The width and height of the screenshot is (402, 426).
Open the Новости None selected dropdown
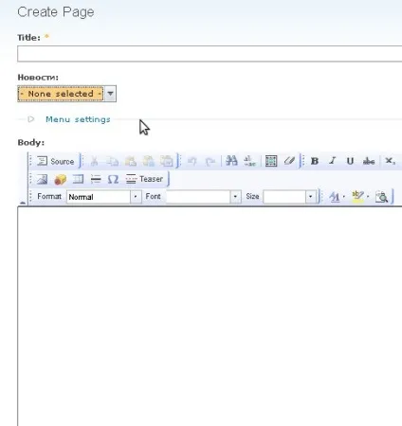67,94
